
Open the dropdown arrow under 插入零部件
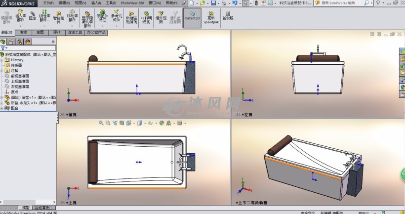coord(20,26)
